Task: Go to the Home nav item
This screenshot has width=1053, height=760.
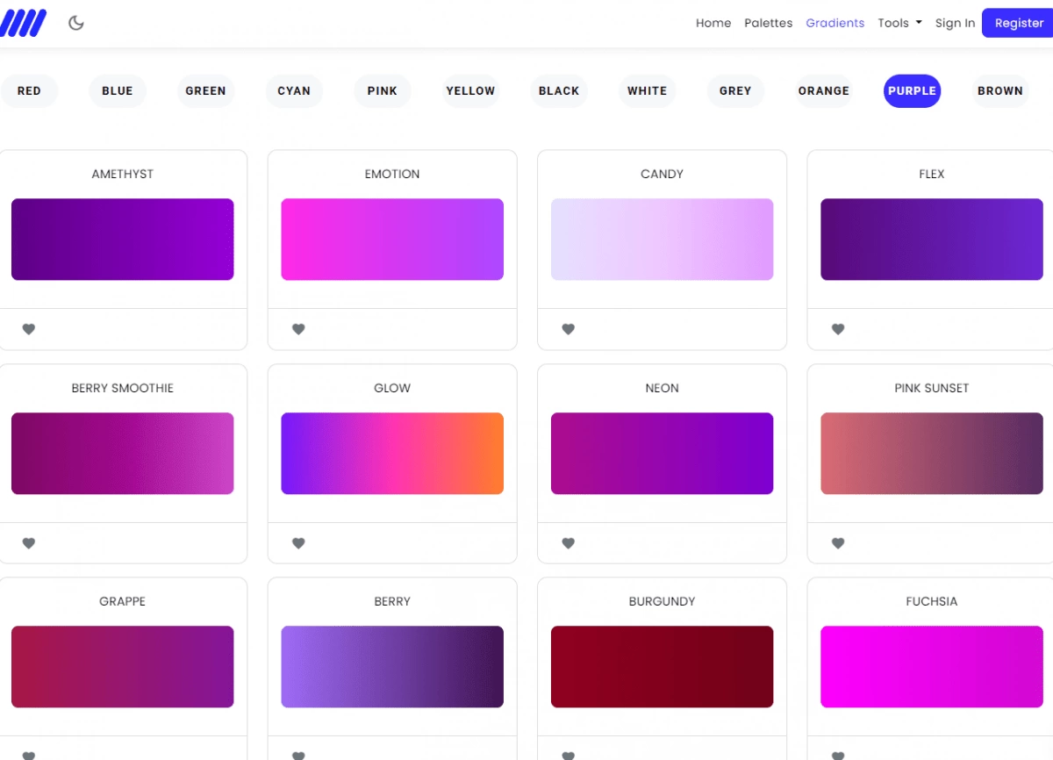Action: pyautogui.click(x=713, y=23)
